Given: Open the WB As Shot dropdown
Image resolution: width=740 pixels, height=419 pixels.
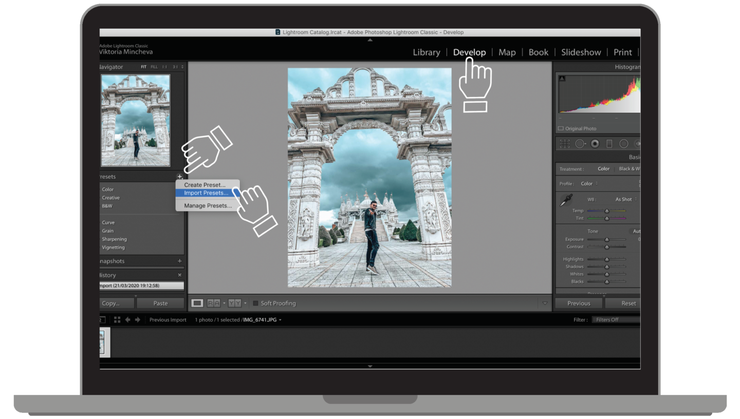Looking at the screenshot, I should tap(626, 199).
